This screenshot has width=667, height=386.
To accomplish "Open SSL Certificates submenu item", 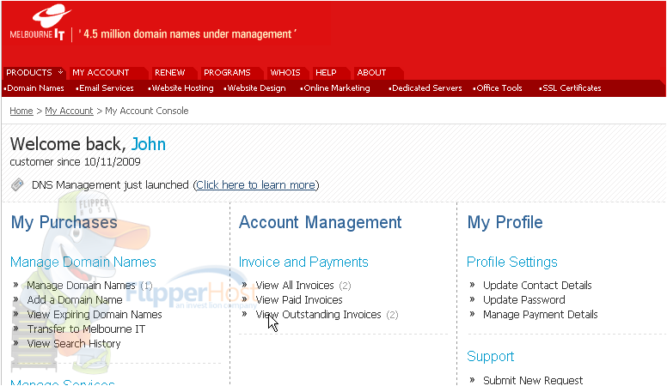I will 572,87.
